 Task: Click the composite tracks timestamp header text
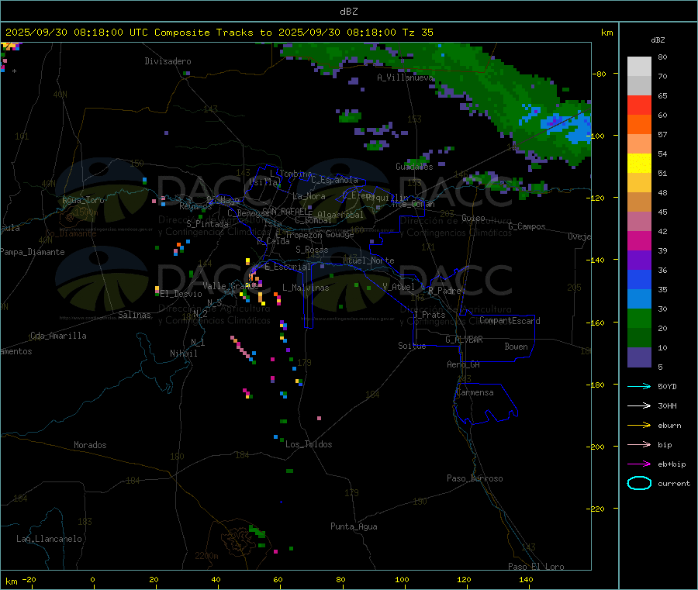coord(219,33)
